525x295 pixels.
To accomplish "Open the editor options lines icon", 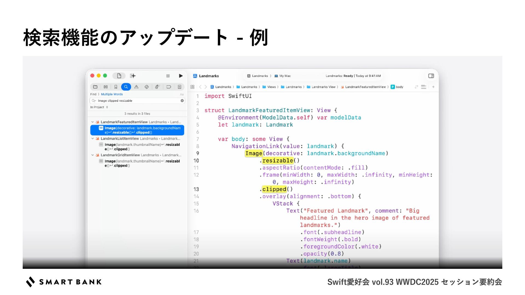I will tap(424, 87).
